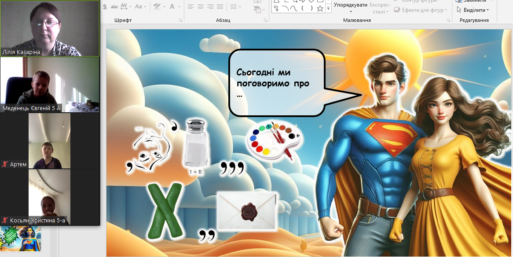Screen dimensions: 513x257
Task: Click the Convert to SmartArt icon
Action: pyautogui.click(x=257, y=10)
